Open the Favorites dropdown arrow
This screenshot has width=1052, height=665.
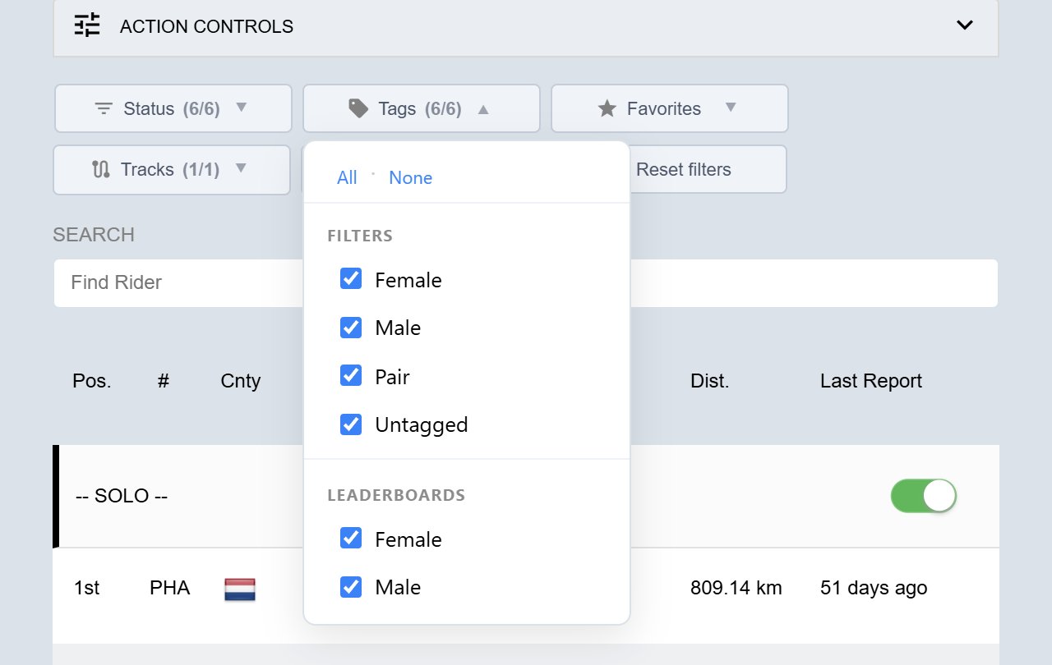[x=731, y=108]
